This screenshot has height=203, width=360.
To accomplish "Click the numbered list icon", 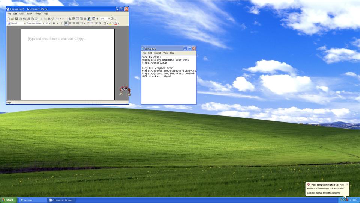I will point(88,23).
